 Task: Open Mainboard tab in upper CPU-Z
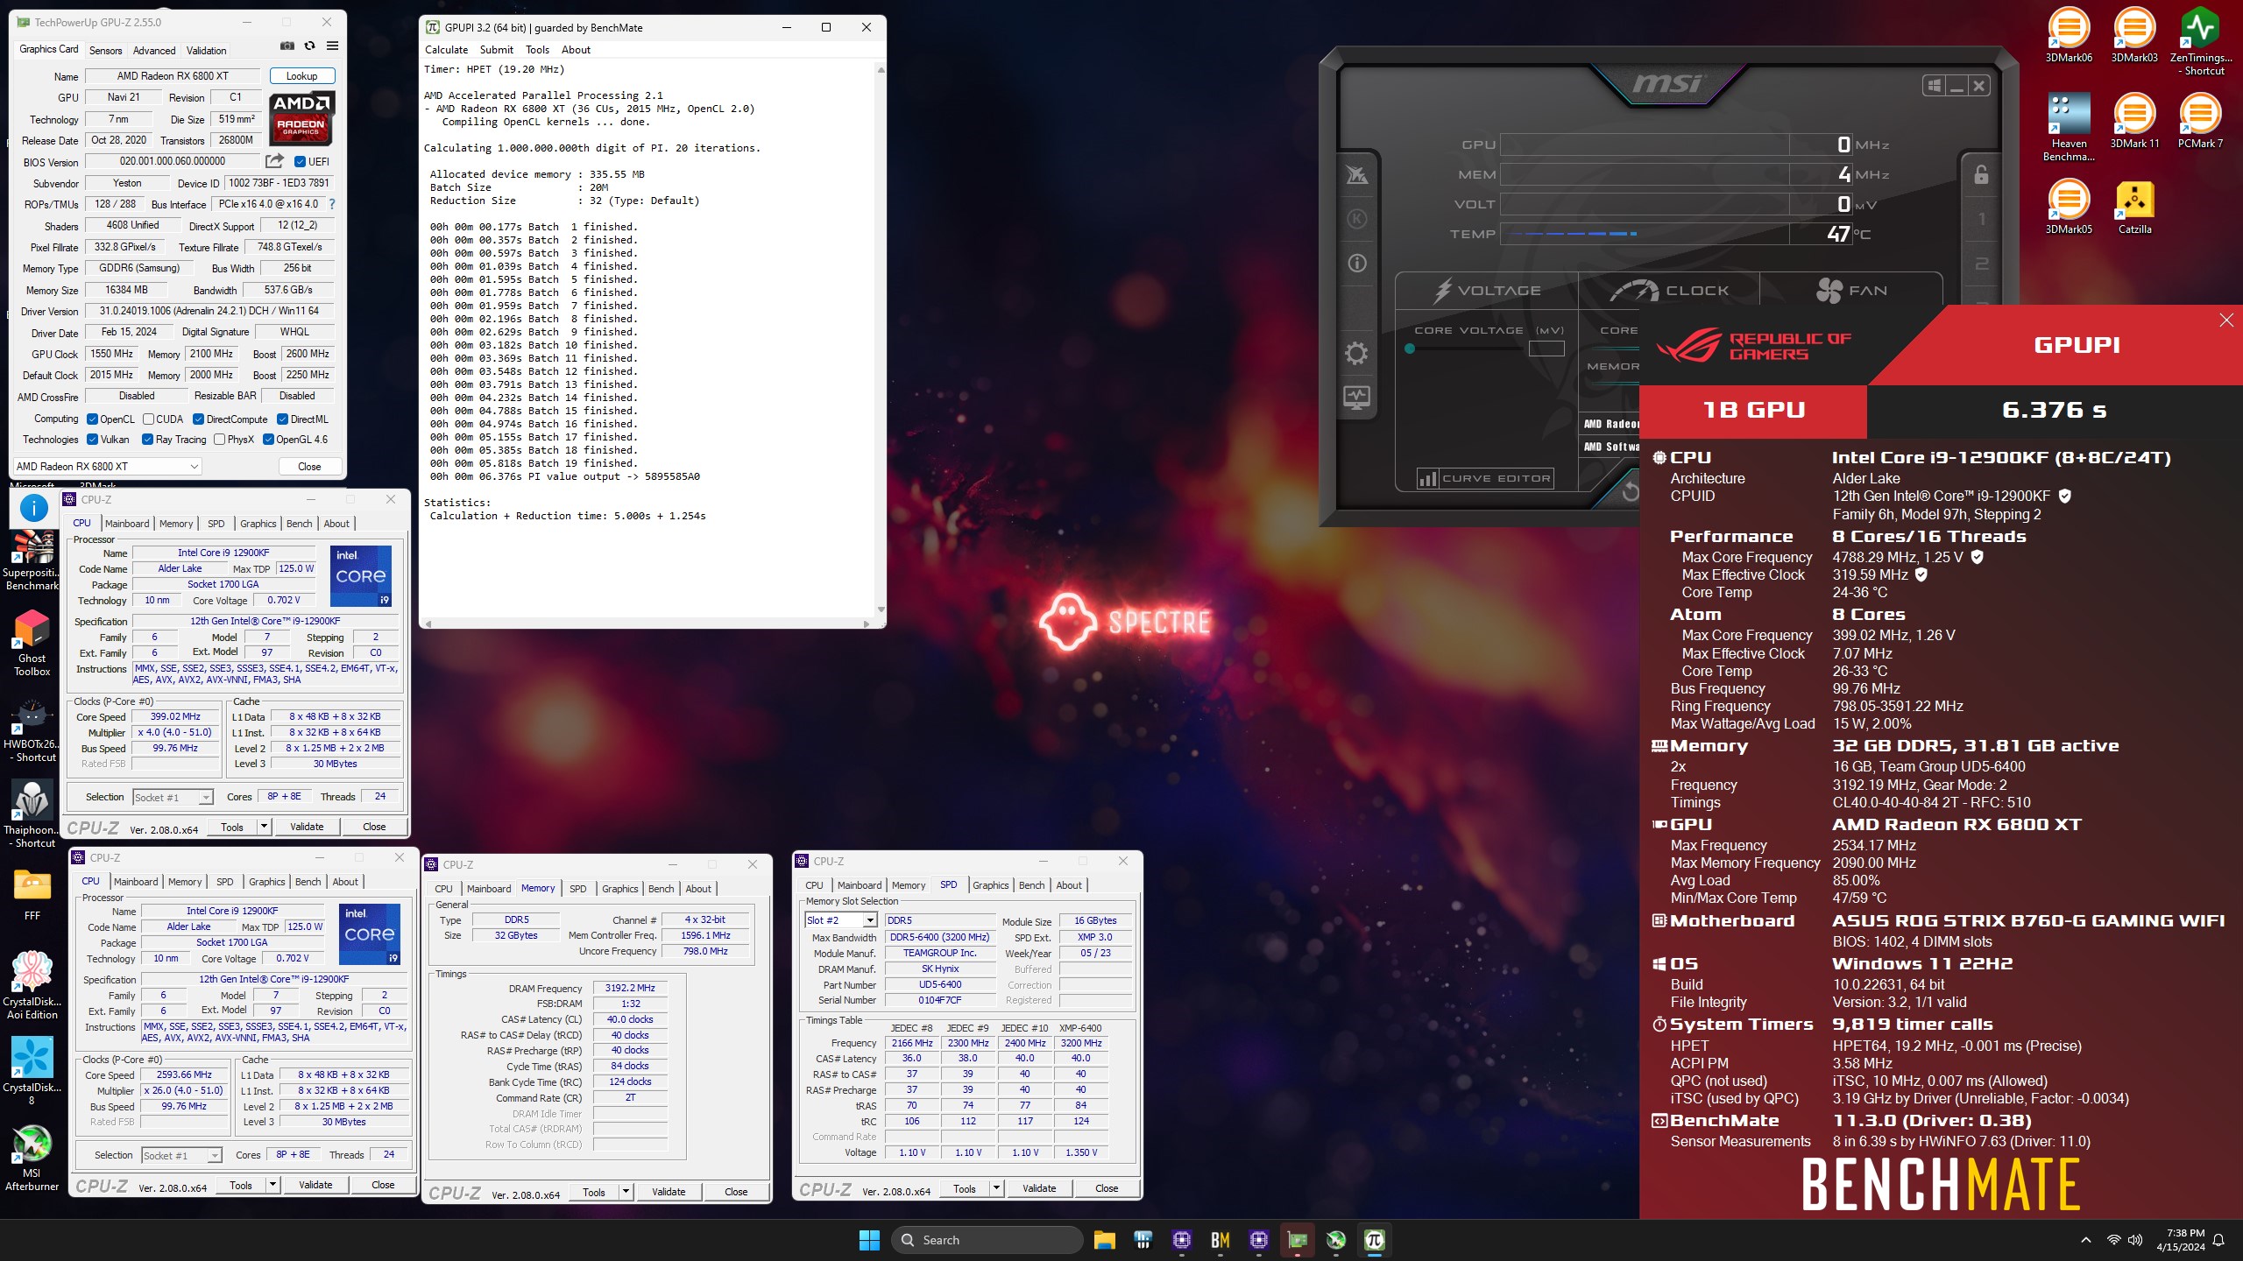127,524
